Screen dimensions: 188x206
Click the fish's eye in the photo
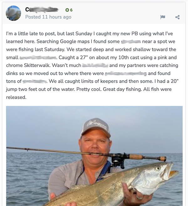pyautogui.click(x=158, y=168)
